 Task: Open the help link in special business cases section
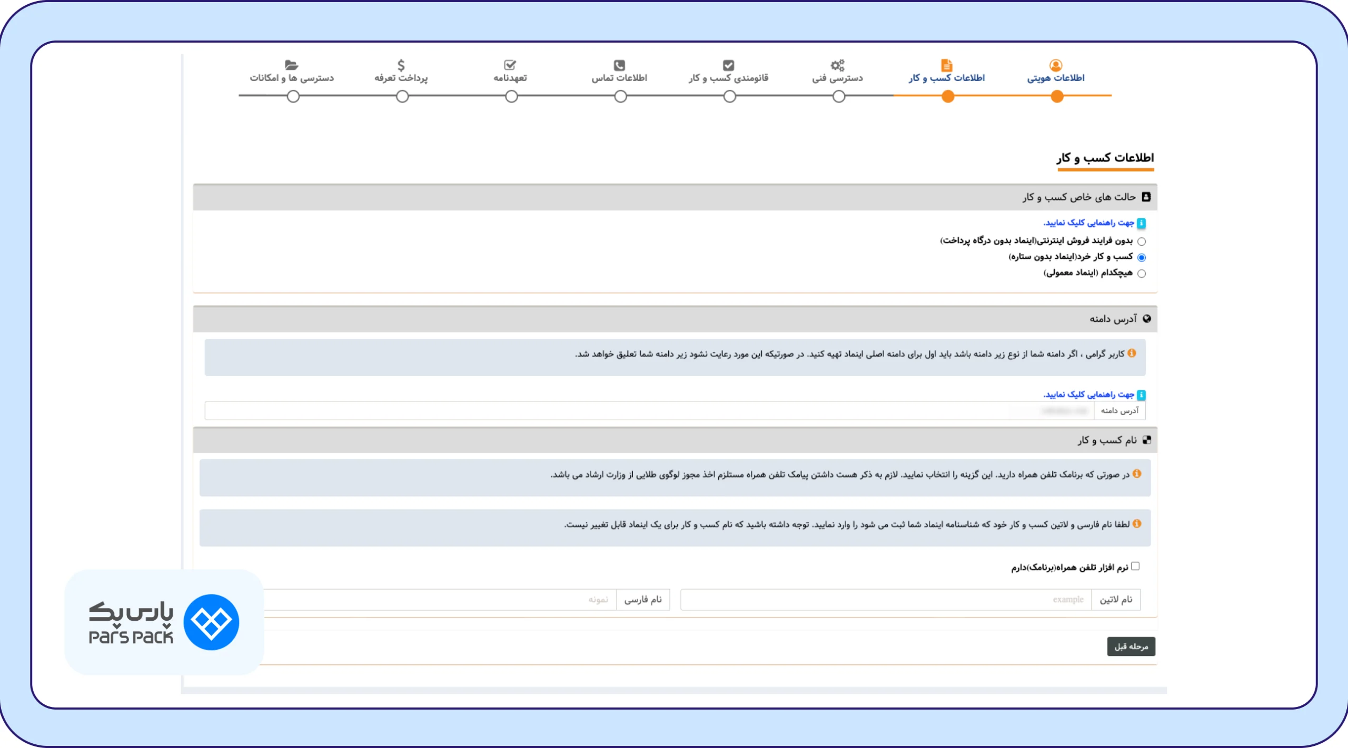click(x=1088, y=223)
